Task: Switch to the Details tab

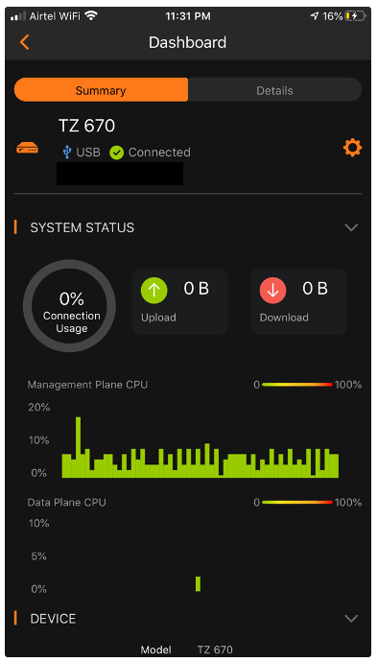Action: [274, 90]
